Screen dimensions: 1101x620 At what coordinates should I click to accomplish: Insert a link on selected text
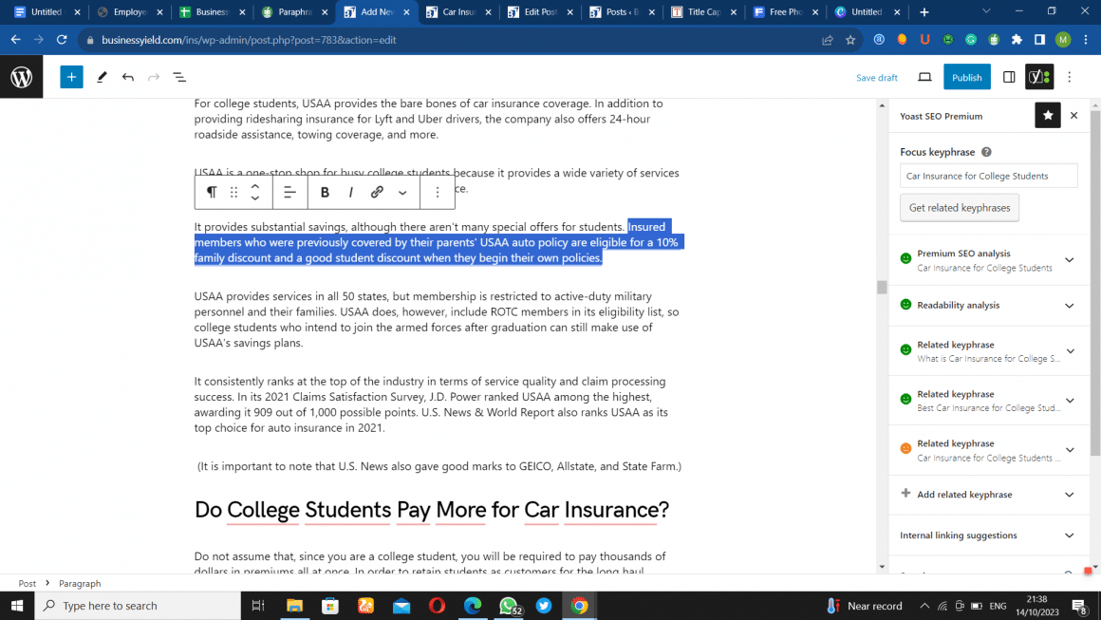[377, 192]
